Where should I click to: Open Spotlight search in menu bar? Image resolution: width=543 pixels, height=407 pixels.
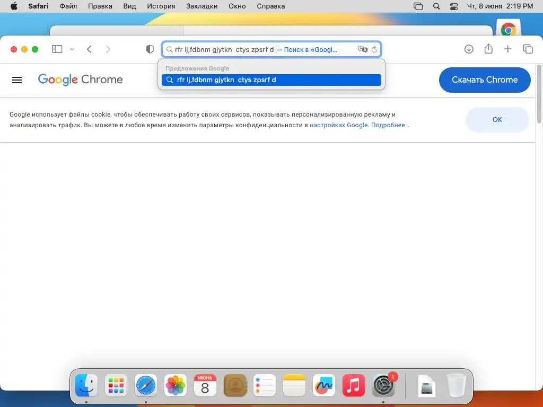(x=436, y=6)
